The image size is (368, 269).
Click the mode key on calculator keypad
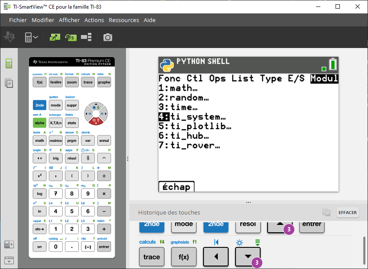click(55, 105)
